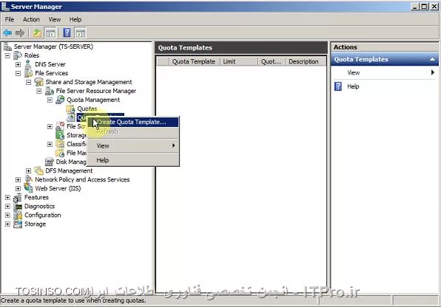Sort by the Limit column header
This screenshot has height=307, width=441.
coord(239,61)
